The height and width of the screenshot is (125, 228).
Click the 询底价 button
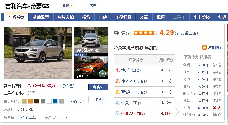98,87
